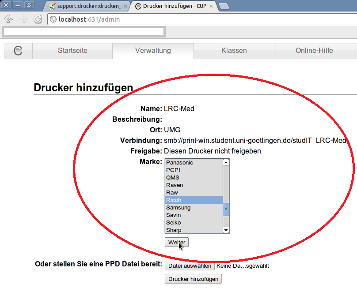The image size is (357, 288).
Task: Select Sharp in the Marke list
Action: [194, 230]
